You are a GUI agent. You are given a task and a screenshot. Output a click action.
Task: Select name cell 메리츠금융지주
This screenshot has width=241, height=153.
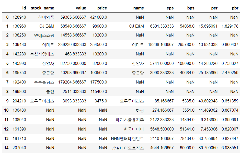(130, 120)
